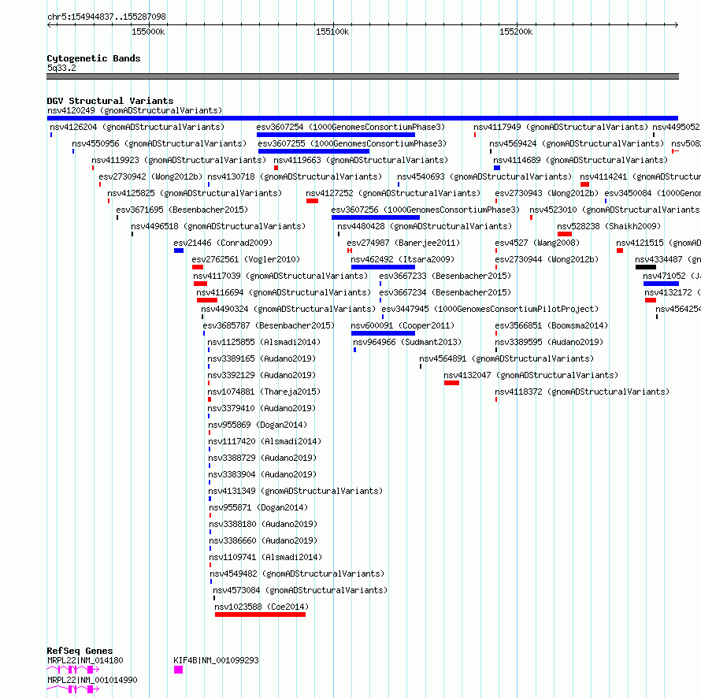Click the 155000k ruler label
Screen dimensions: 701x698
coord(148,32)
